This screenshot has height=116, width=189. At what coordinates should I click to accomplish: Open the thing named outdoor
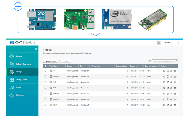[56, 94]
